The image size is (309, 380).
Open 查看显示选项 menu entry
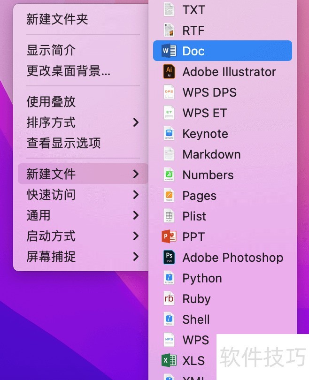(63, 143)
